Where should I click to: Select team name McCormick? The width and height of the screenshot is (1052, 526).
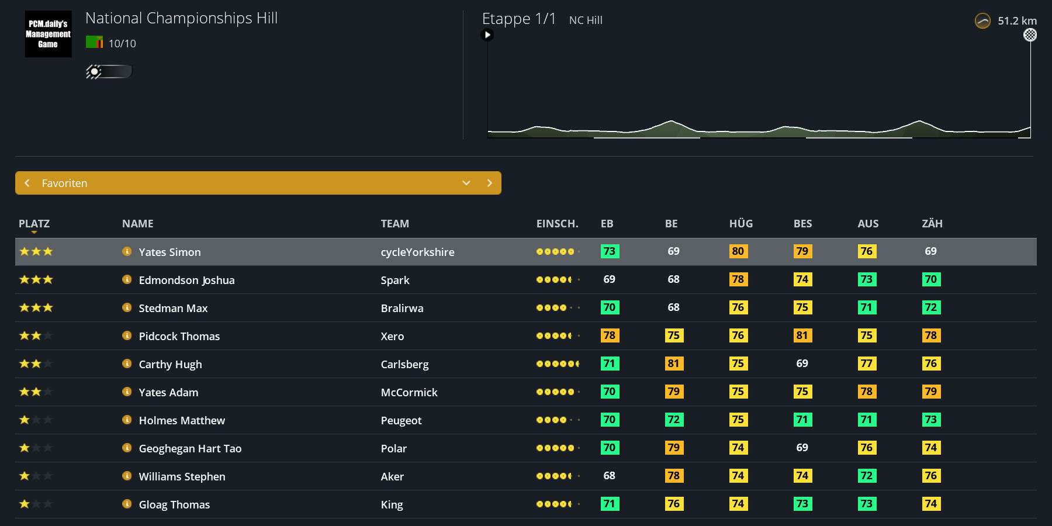pyautogui.click(x=409, y=392)
